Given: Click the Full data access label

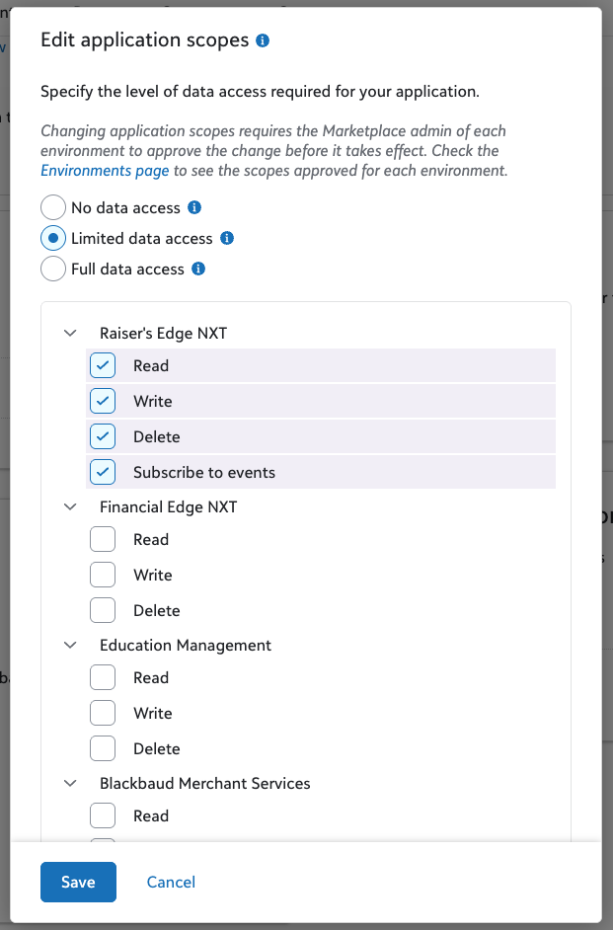Looking at the screenshot, I should tap(127, 270).
